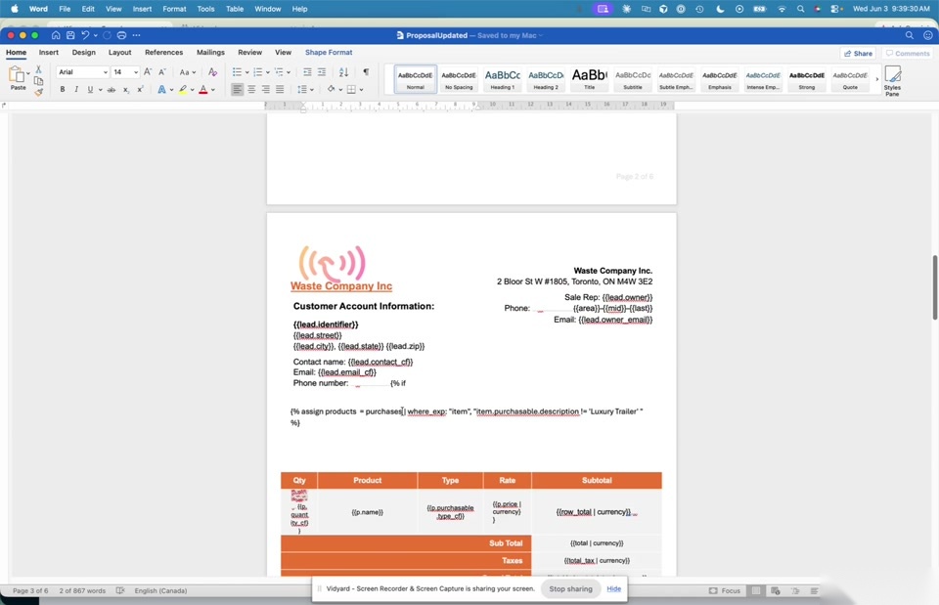The height and width of the screenshot is (605, 939).
Task: Click the Format Painter brush icon
Action: (x=39, y=92)
